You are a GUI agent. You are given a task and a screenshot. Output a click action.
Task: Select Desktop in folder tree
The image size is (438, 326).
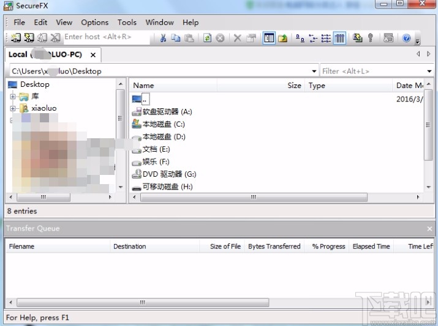pos(35,84)
